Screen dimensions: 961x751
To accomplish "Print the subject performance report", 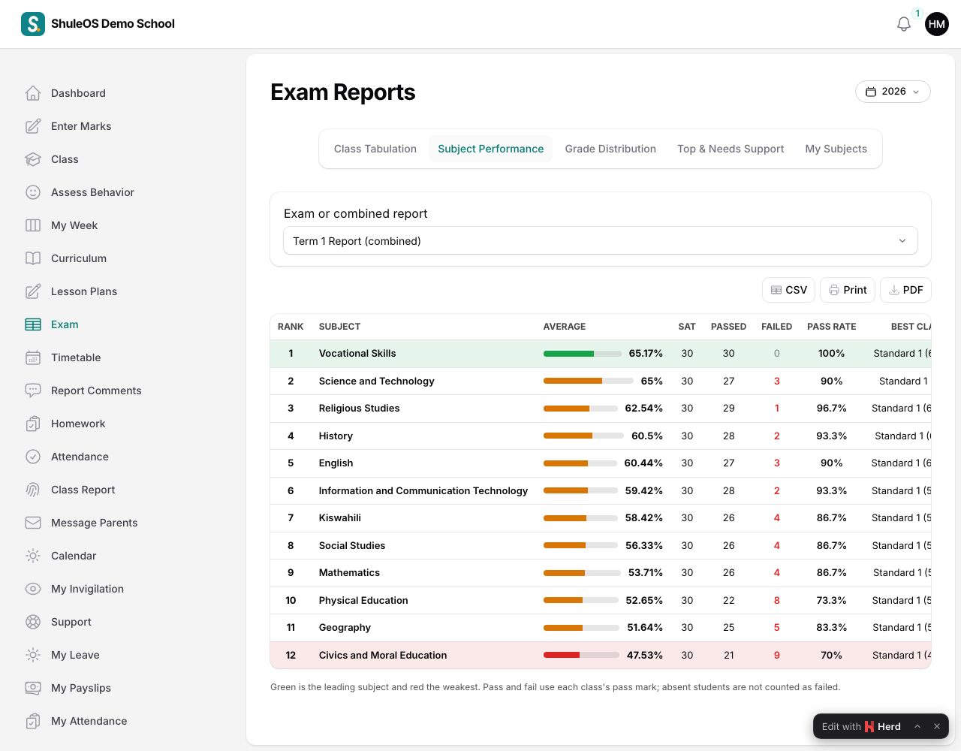I will point(848,290).
